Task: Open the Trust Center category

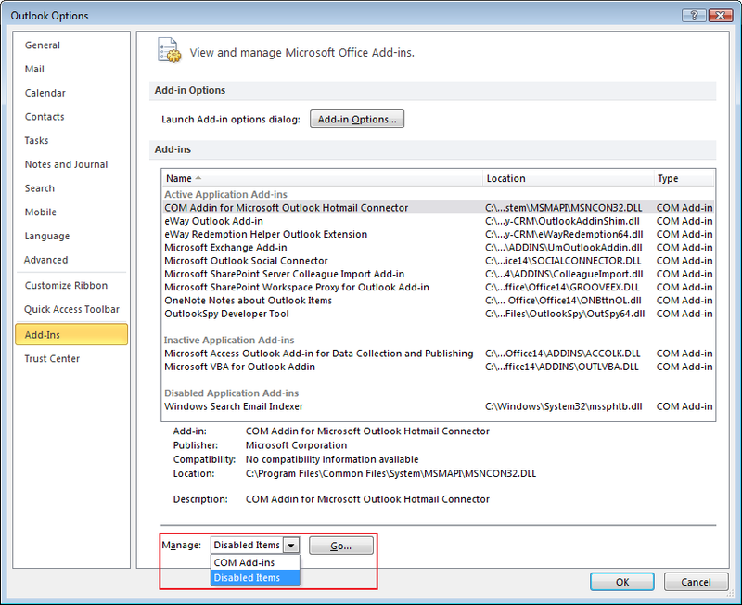Action: 71,359
